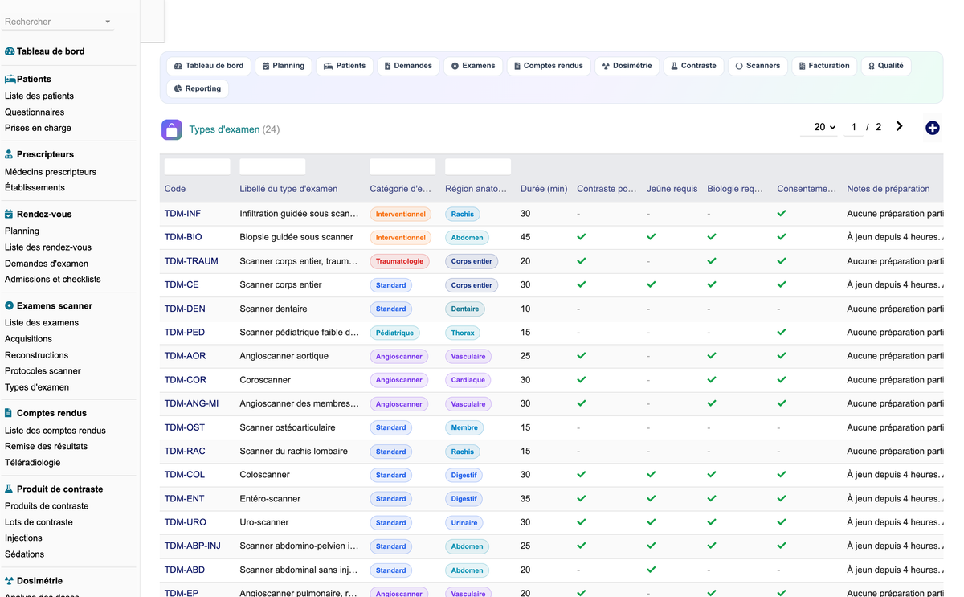Viewport: 964px width, 597px height.
Task: Open the Reporting top tab
Action: tap(198, 88)
